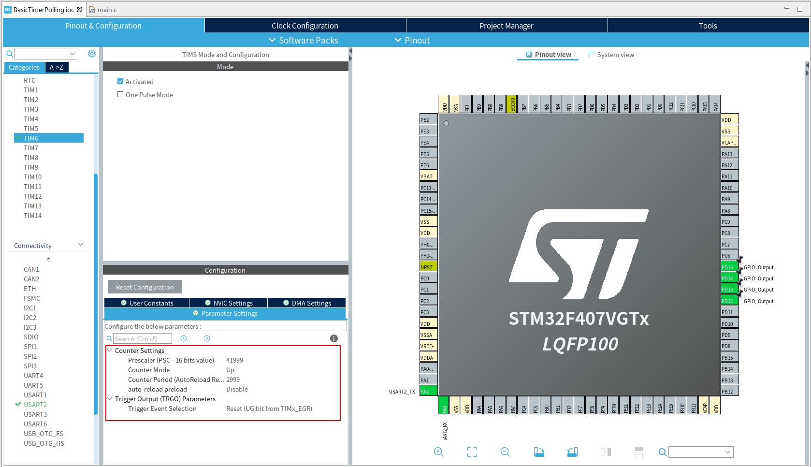Open User Constants tab
Screen dimensions: 811x467
pos(147,303)
